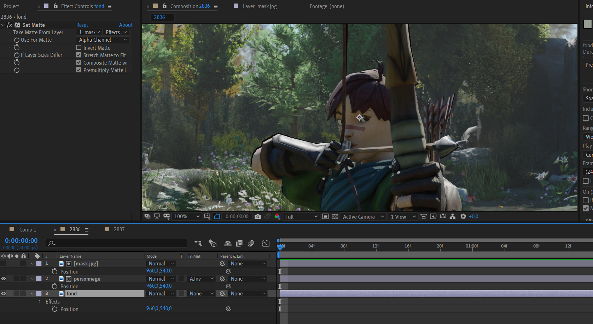
Task: Reset exposure with the aperture icon
Action: point(463,216)
